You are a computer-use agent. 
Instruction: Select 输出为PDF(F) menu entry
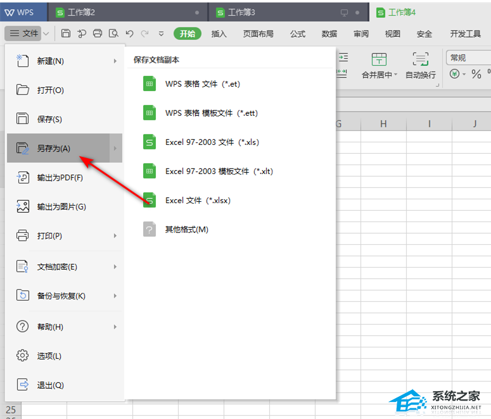(x=65, y=177)
